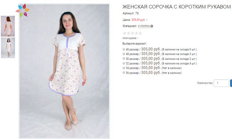The image size is (232, 139).
Task: Open the large nightgown product photo
Action: 64,71
